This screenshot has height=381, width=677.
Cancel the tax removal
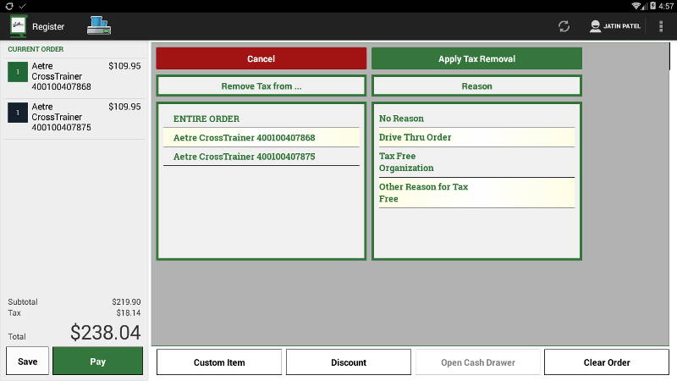point(261,58)
